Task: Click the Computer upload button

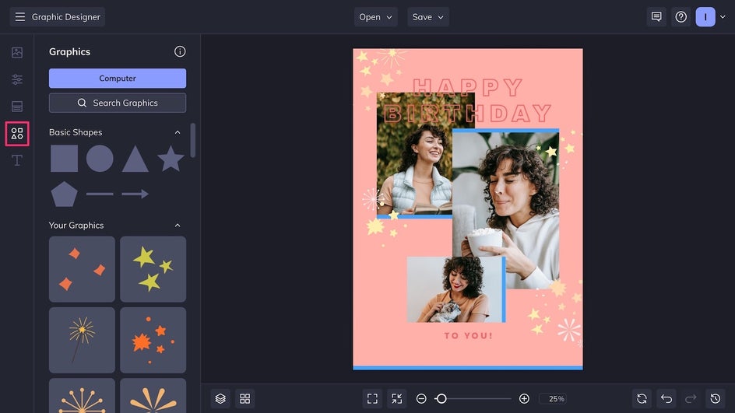Action: [x=118, y=79]
